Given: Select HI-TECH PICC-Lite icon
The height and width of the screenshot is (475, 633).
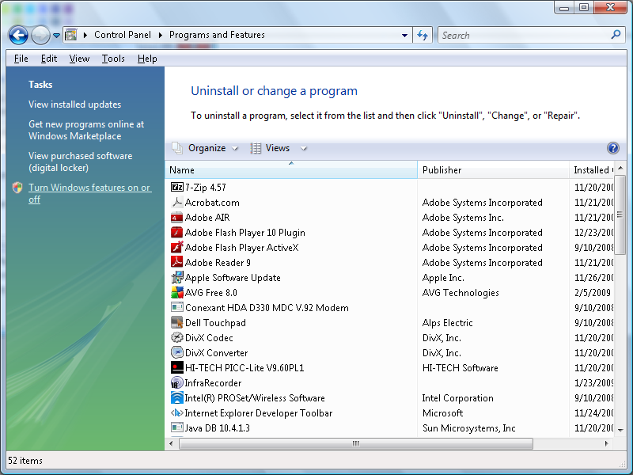Looking at the screenshot, I should coord(176,367).
